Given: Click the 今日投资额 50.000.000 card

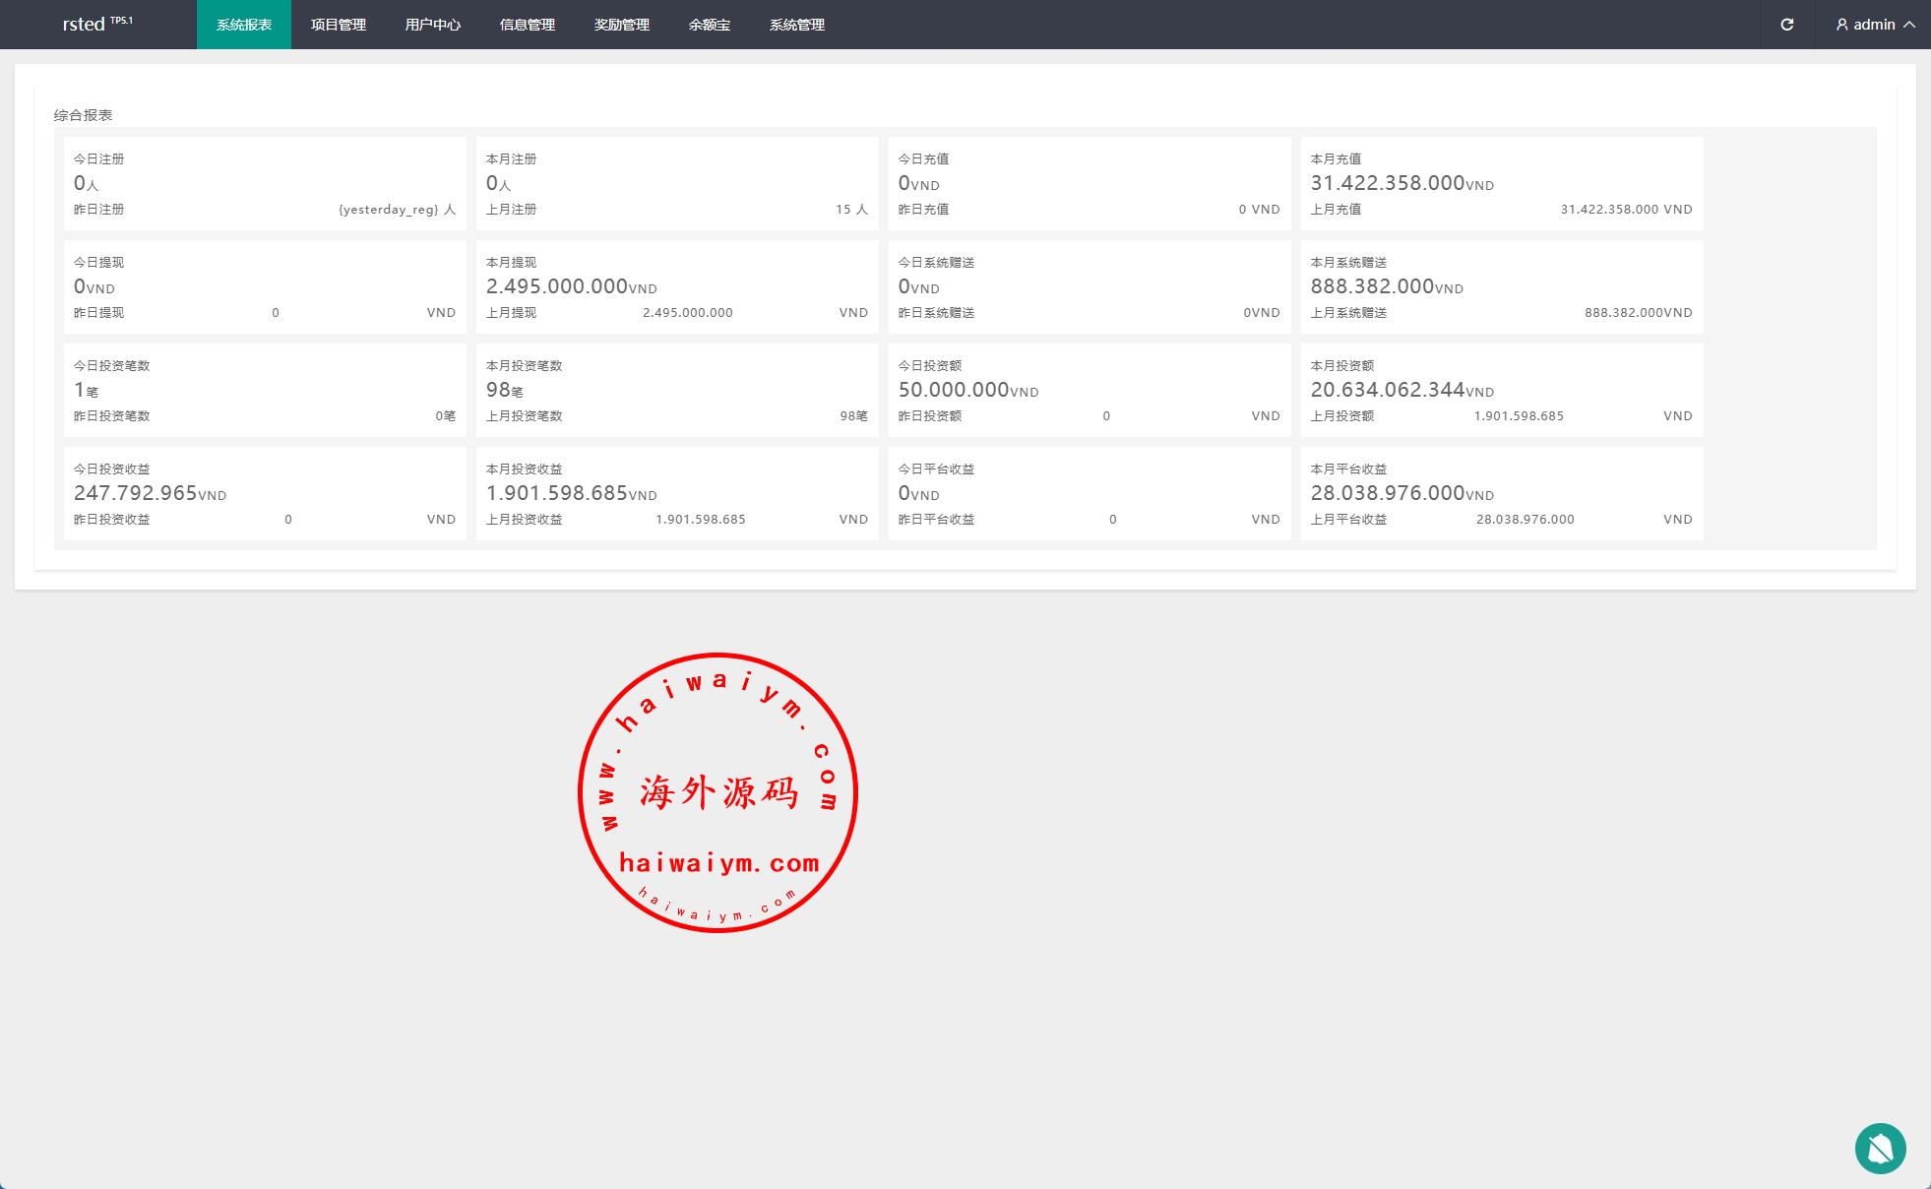Looking at the screenshot, I should (x=1089, y=390).
